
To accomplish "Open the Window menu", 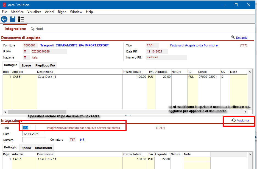I will [x=76, y=12].
